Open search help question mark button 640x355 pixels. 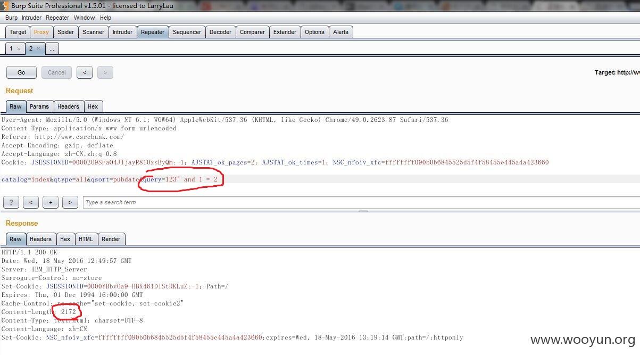point(11,202)
